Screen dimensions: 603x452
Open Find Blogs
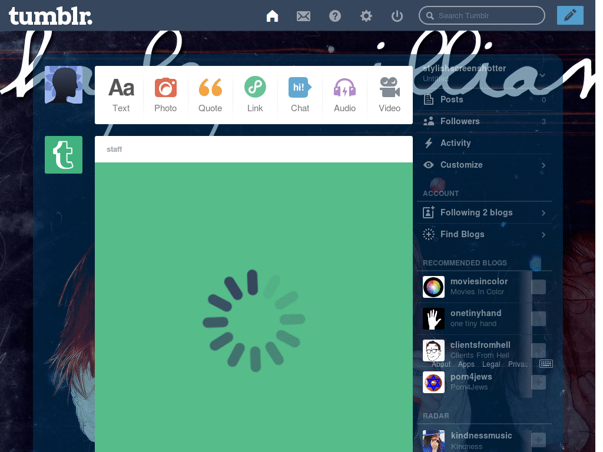tap(485, 234)
